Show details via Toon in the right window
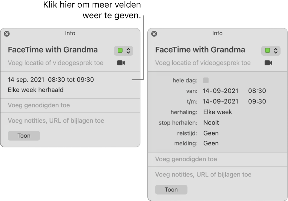This screenshot has height=201, width=288. coord(171,190)
